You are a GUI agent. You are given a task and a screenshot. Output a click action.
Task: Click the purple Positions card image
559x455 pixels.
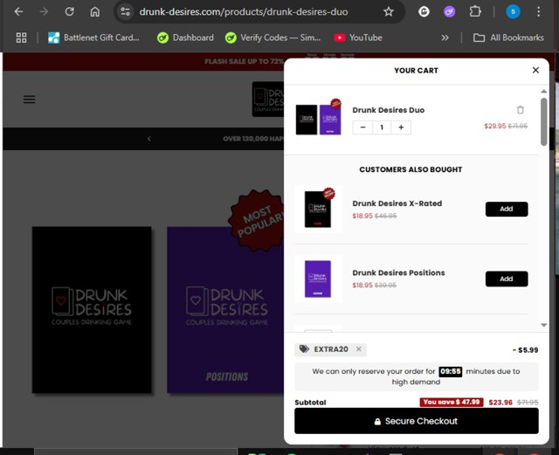225,310
